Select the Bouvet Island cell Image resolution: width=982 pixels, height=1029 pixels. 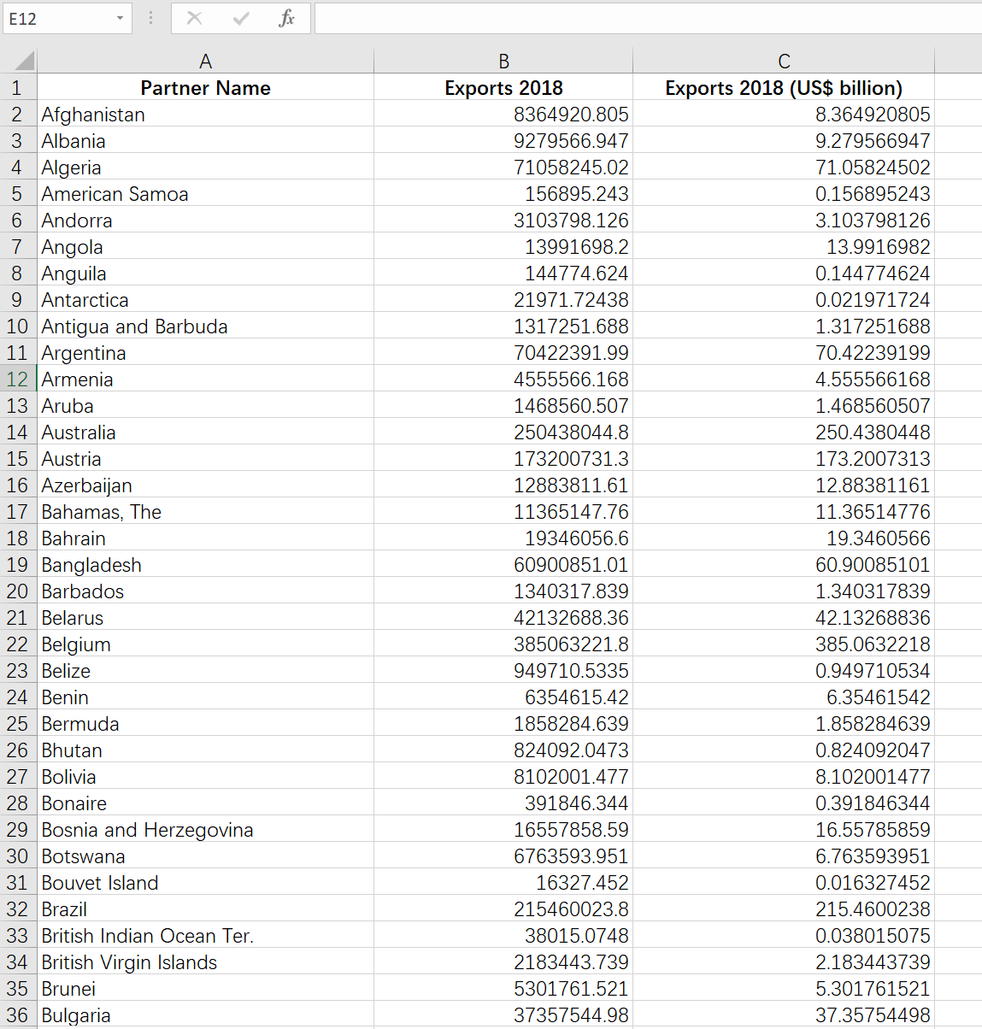[x=205, y=882]
